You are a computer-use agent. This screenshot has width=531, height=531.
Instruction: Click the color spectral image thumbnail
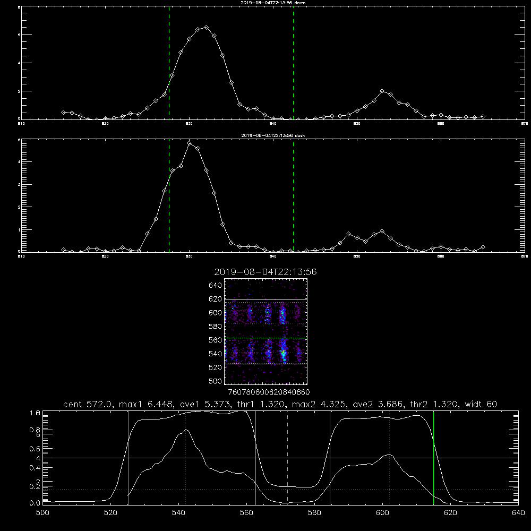click(266, 331)
